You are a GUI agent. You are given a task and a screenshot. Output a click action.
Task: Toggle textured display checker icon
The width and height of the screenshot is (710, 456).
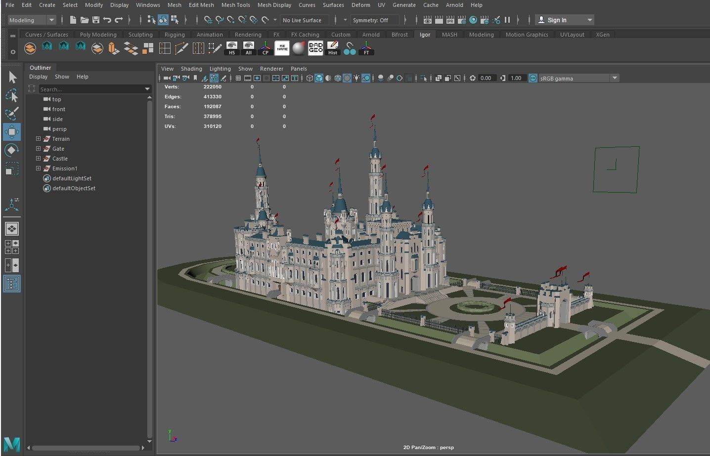(x=347, y=78)
